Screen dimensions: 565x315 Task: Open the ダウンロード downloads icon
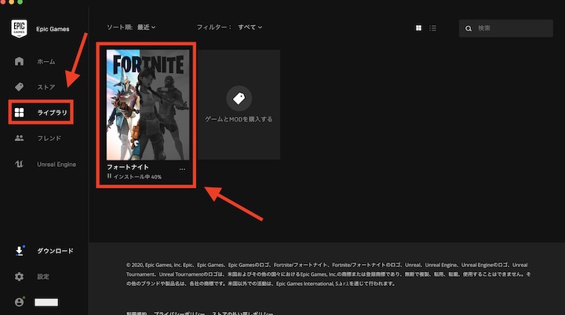20,251
